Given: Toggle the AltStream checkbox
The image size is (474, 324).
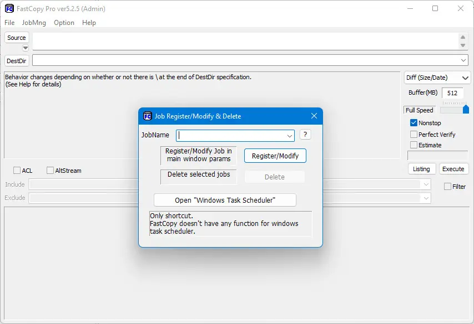Looking at the screenshot, I should [50, 171].
